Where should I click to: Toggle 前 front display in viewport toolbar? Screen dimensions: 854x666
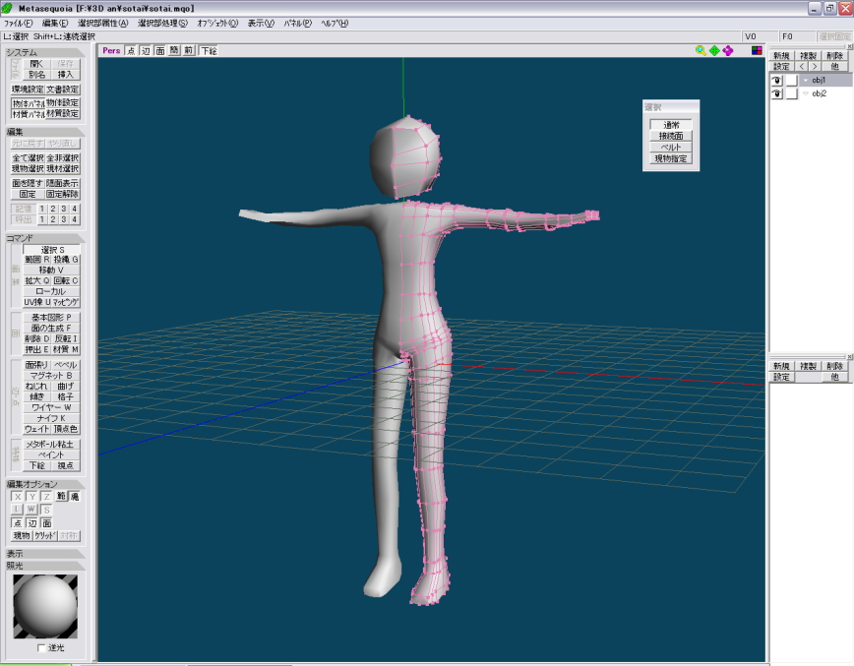[x=189, y=50]
